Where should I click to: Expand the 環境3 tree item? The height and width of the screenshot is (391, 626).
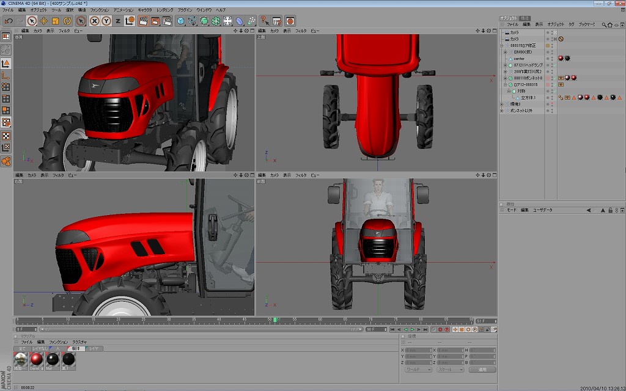tap(501, 104)
